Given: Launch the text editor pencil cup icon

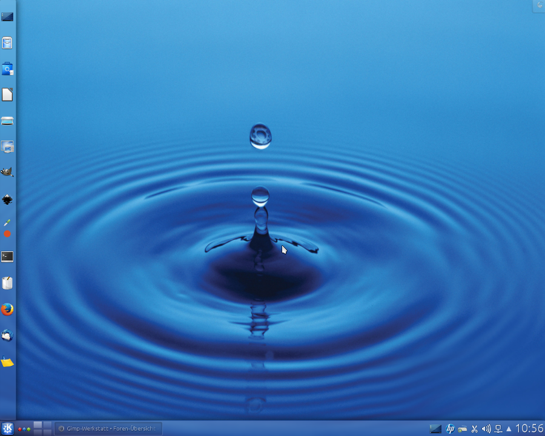Looking at the screenshot, I should tap(7, 283).
